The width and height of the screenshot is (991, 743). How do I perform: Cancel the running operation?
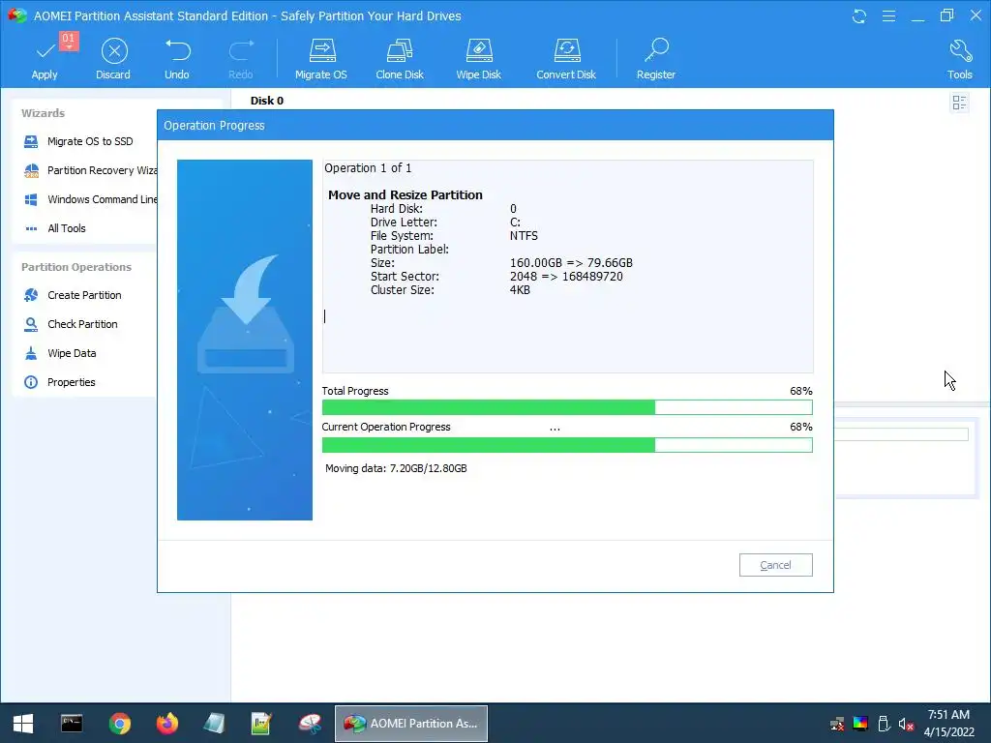click(x=775, y=565)
